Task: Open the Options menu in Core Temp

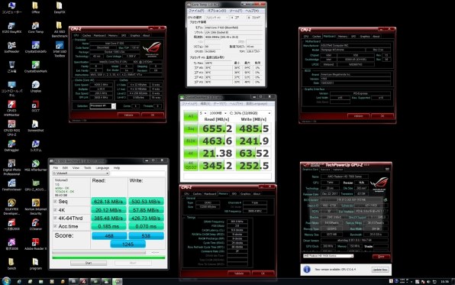Action: [217, 11]
